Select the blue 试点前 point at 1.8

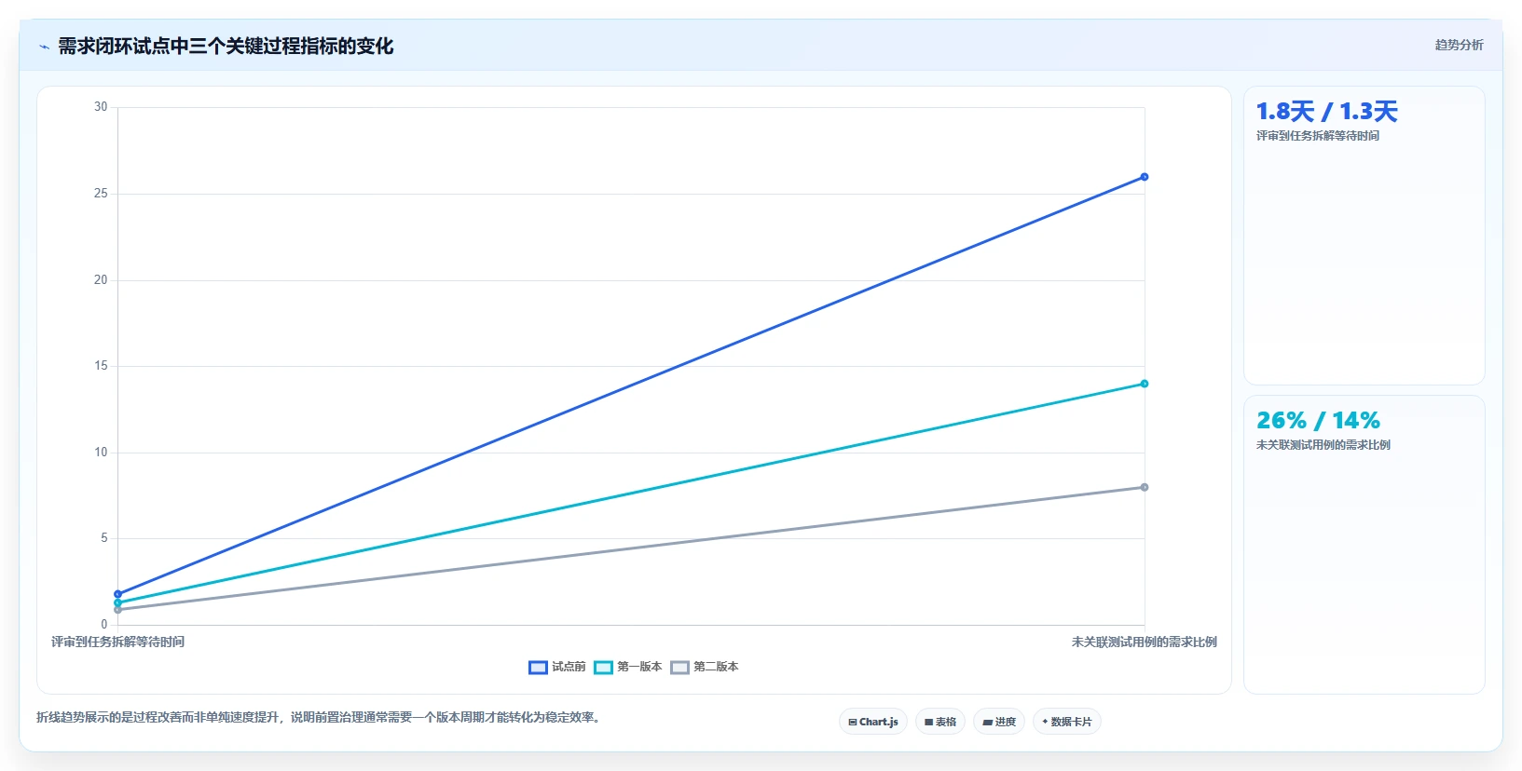coord(117,594)
